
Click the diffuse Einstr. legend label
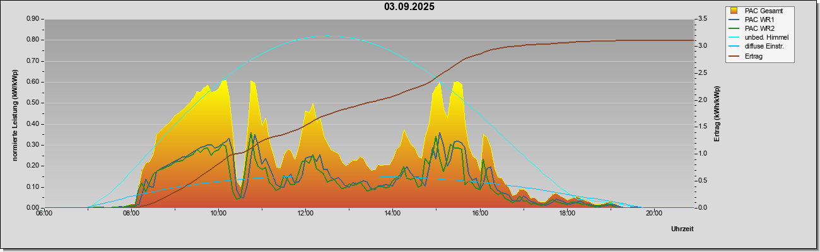click(x=764, y=47)
